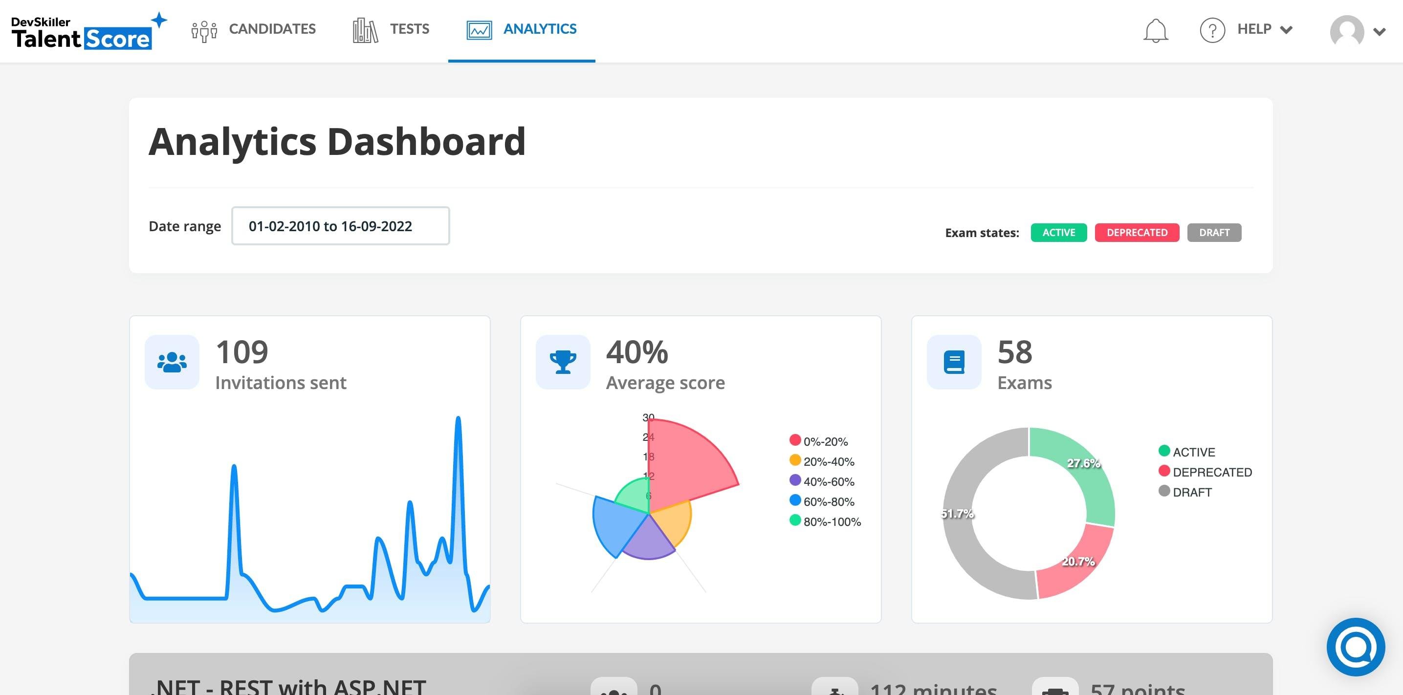This screenshot has height=695, width=1403.
Task: Click the user avatar icon
Action: tap(1346, 31)
